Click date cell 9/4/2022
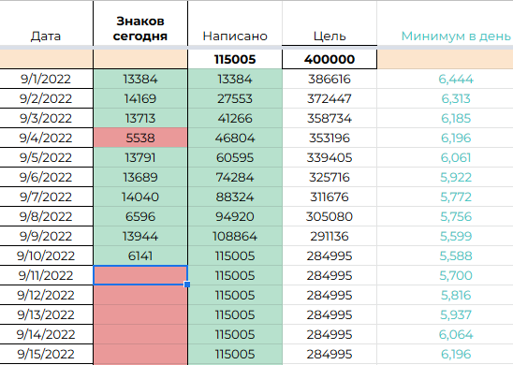This screenshot has height=365, width=513. [x=46, y=138]
